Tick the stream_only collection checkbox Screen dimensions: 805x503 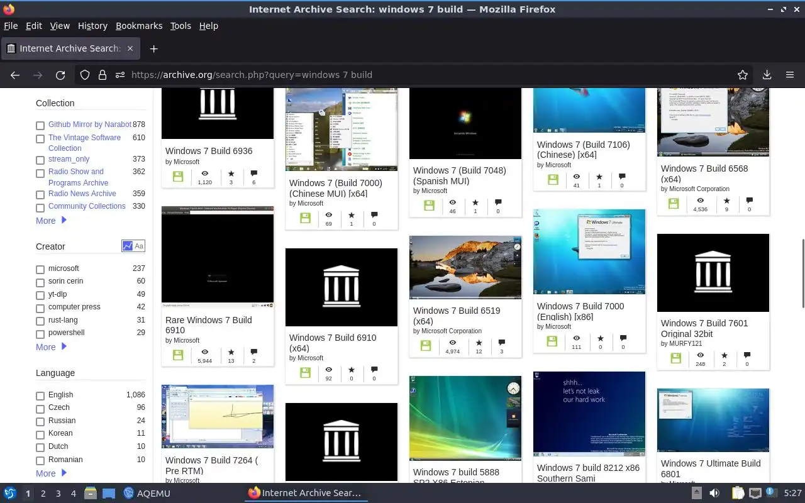click(40, 160)
